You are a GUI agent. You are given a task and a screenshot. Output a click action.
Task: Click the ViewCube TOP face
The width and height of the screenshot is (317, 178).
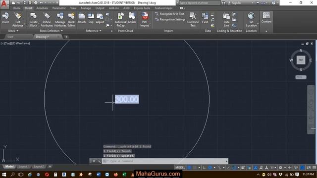pyautogui.click(x=301, y=60)
